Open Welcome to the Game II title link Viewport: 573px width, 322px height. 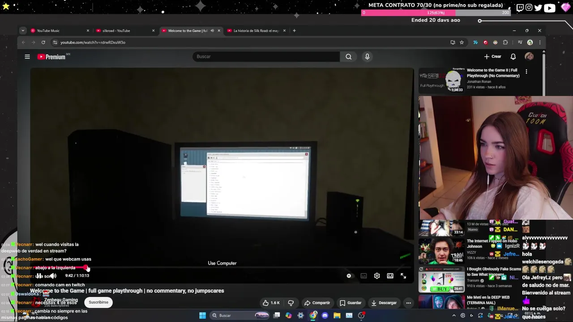pyautogui.click(x=493, y=73)
